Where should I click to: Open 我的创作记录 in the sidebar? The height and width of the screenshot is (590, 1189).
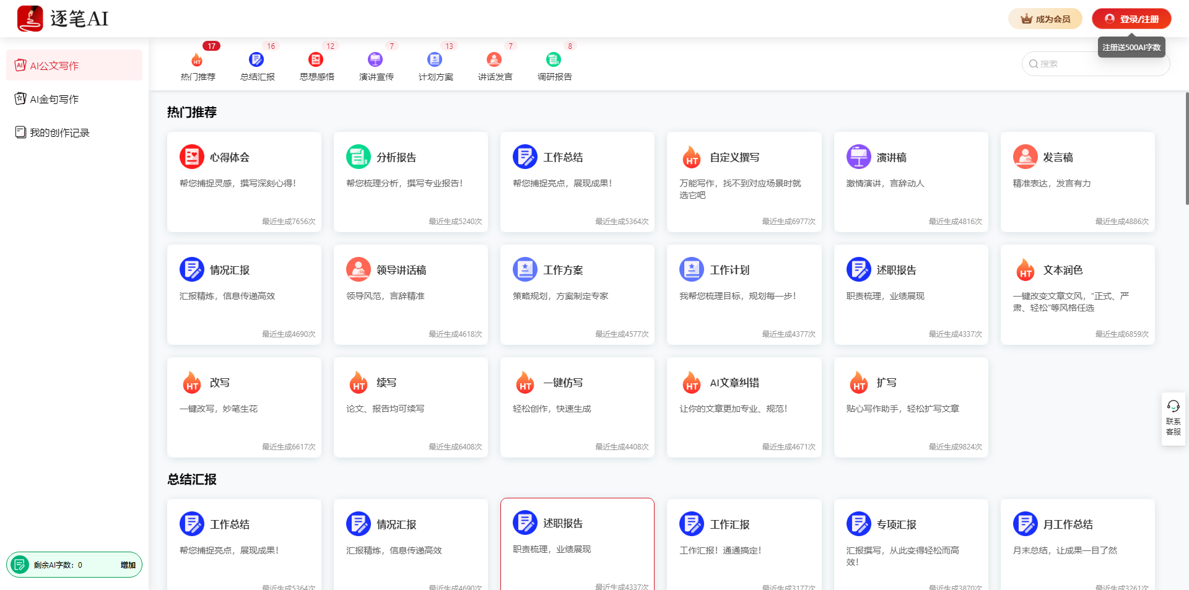(74, 132)
